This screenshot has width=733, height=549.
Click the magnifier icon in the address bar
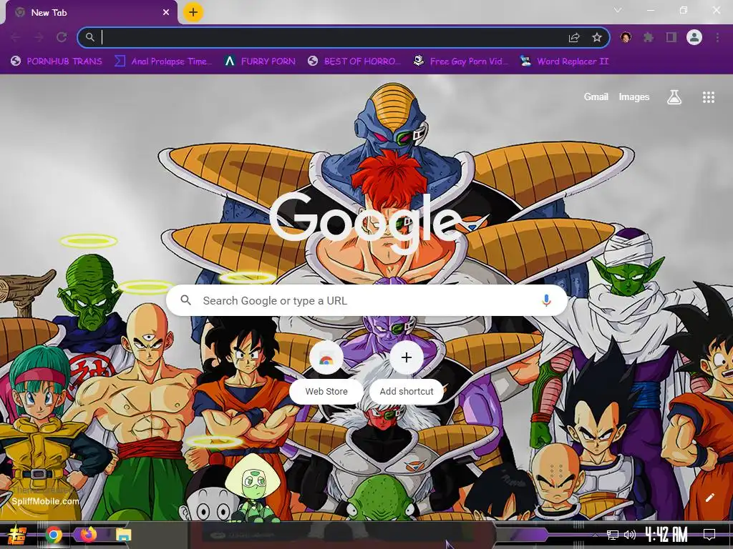click(89, 37)
